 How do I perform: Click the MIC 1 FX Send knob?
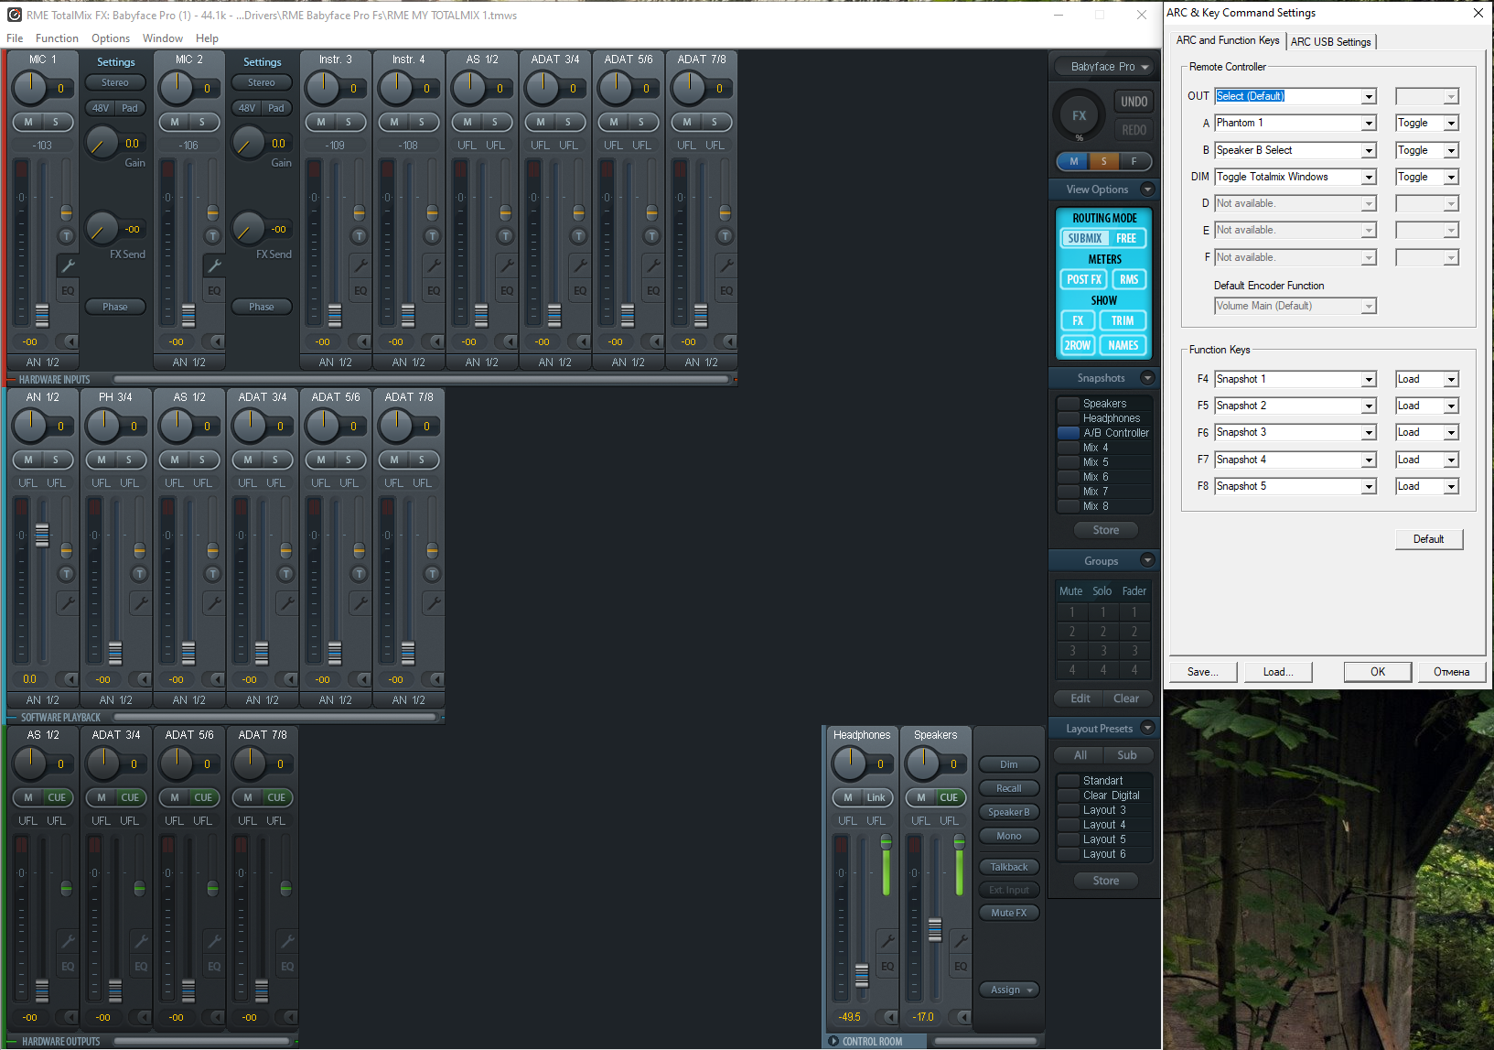(102, 229)
